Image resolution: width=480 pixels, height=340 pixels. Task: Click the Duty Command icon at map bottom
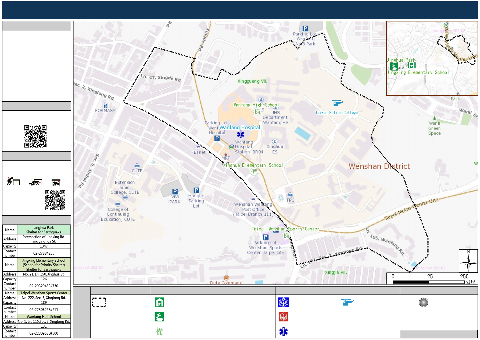point(226,278)
